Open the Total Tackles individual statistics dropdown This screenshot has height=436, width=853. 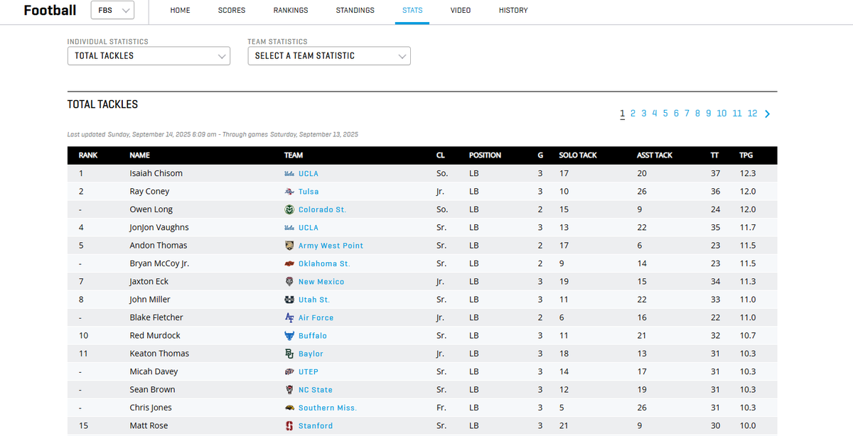coord(149,56)
